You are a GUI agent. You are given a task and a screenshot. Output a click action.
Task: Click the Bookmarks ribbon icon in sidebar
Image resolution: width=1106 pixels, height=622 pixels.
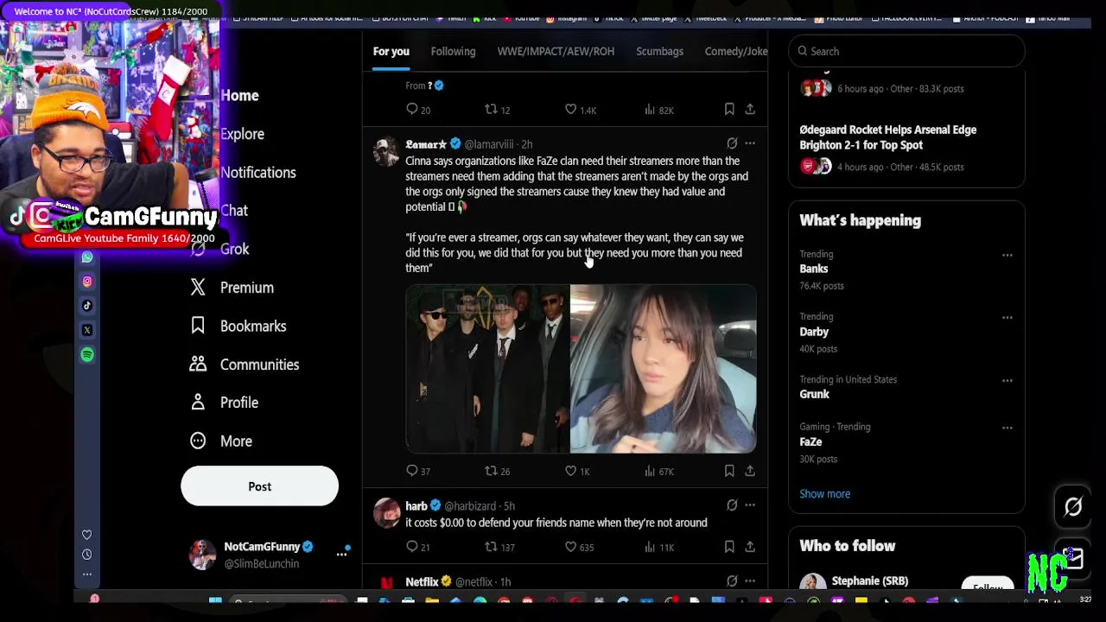coord(198,326)
